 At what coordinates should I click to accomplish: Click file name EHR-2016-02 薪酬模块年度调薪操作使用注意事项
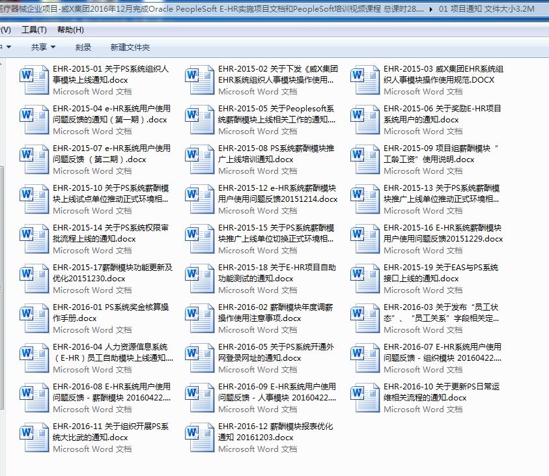tap(275, 313)
